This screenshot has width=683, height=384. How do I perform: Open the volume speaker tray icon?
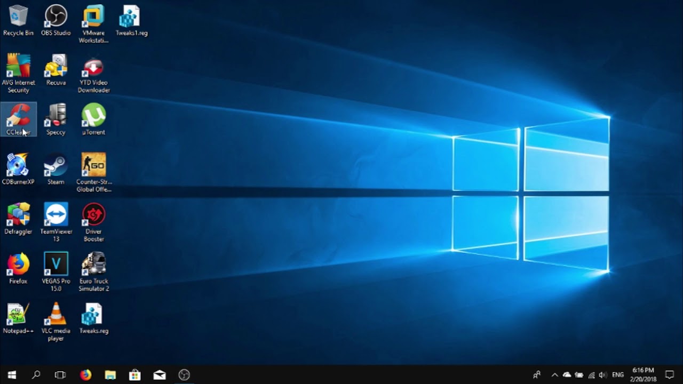click(x=603, y=375)
